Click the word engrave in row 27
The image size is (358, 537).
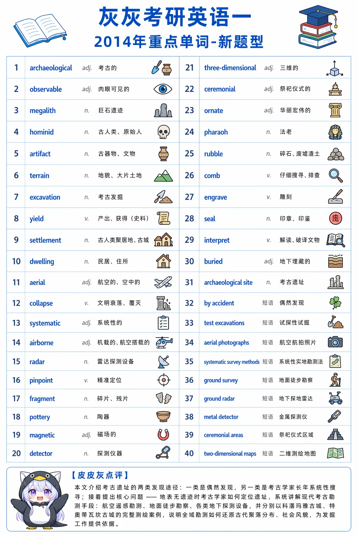215,197
